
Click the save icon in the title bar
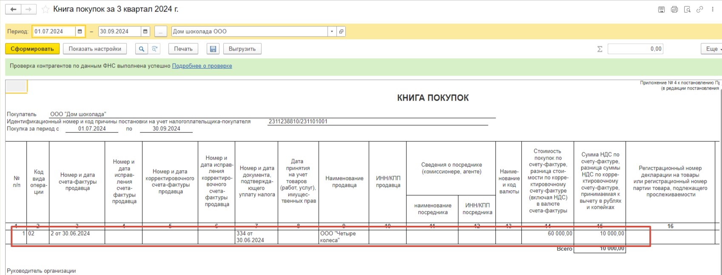click(661, 9)
